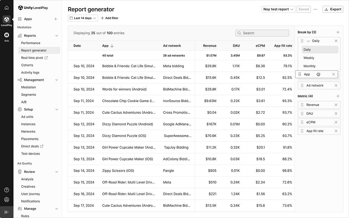Image resolution: width=349 pixels, height=218 pixels.
Task: Open Ad units under Setup
Action: point(27,117)
